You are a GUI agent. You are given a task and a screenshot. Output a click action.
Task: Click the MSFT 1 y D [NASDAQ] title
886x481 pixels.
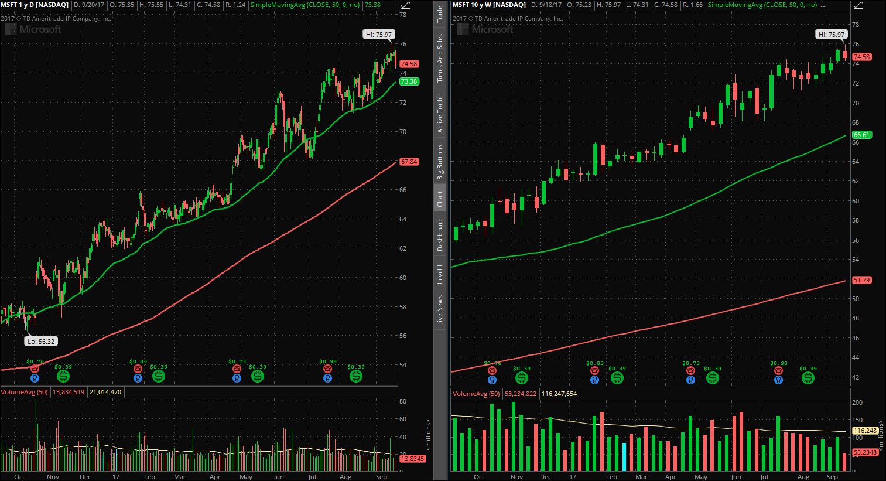pyautogui.click(x=35, y=5)
